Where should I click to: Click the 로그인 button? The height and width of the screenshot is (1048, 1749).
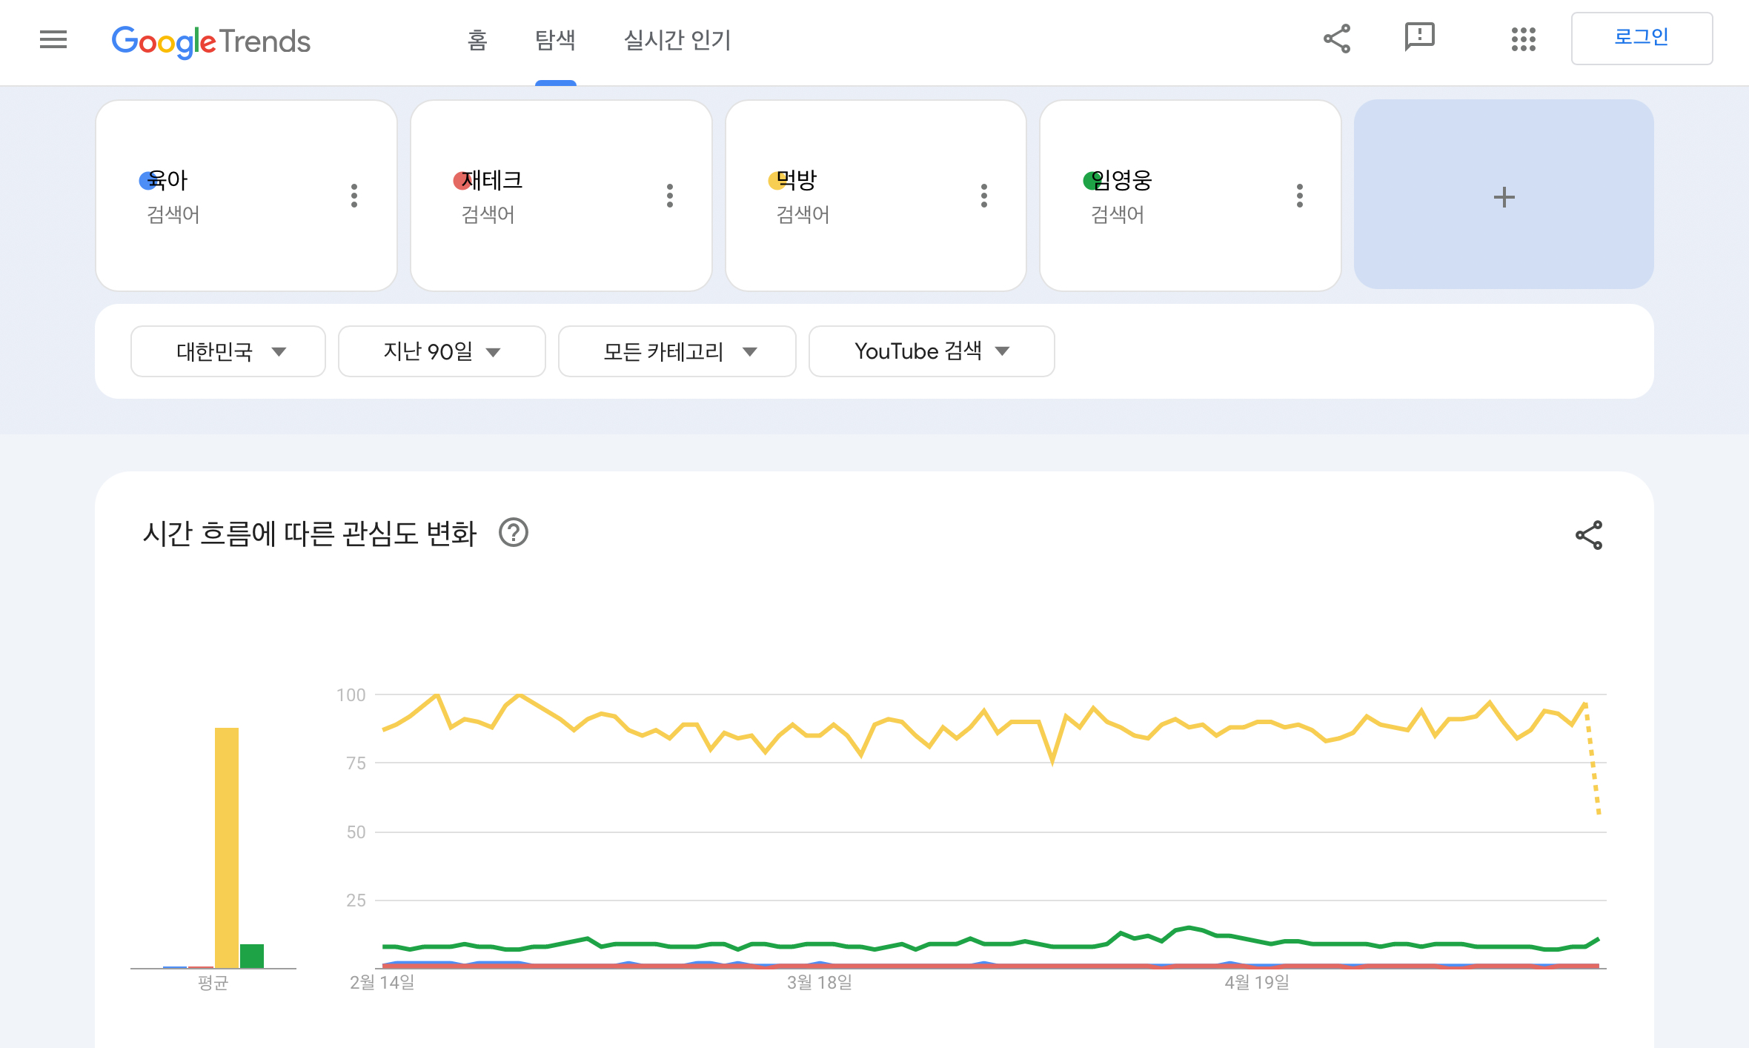click(1642, 38)
